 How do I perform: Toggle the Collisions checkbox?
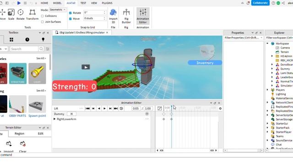tap(43, 16)
